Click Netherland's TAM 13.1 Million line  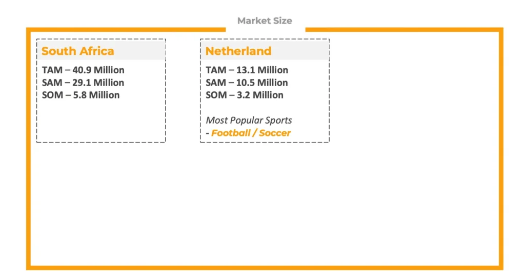[x=247, y=70]
